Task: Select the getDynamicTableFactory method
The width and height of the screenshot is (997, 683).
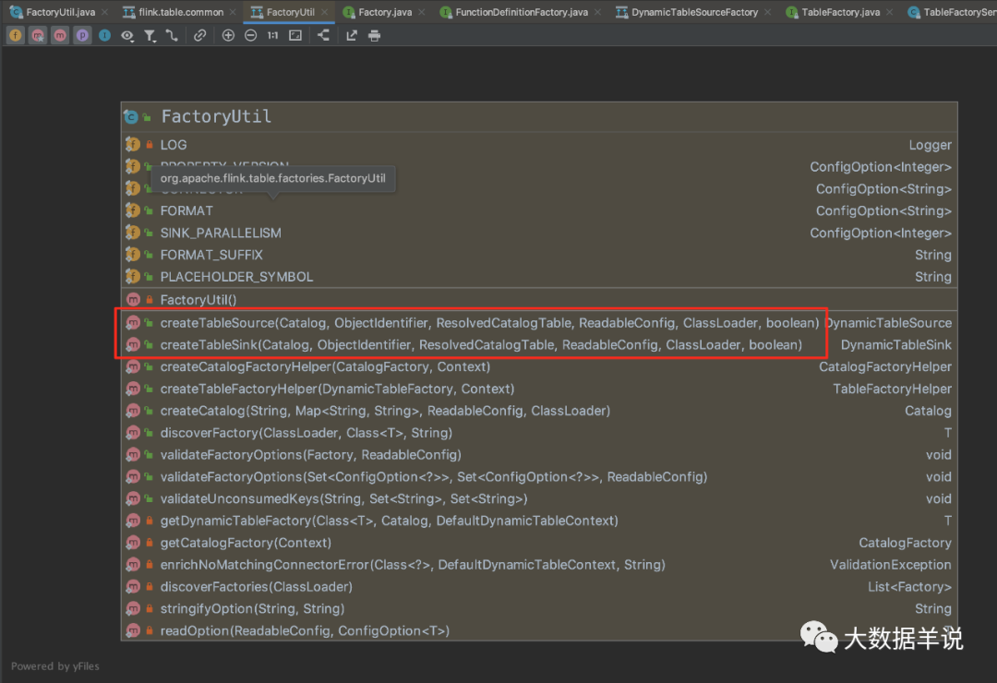Action: click(x=539, y=521)
